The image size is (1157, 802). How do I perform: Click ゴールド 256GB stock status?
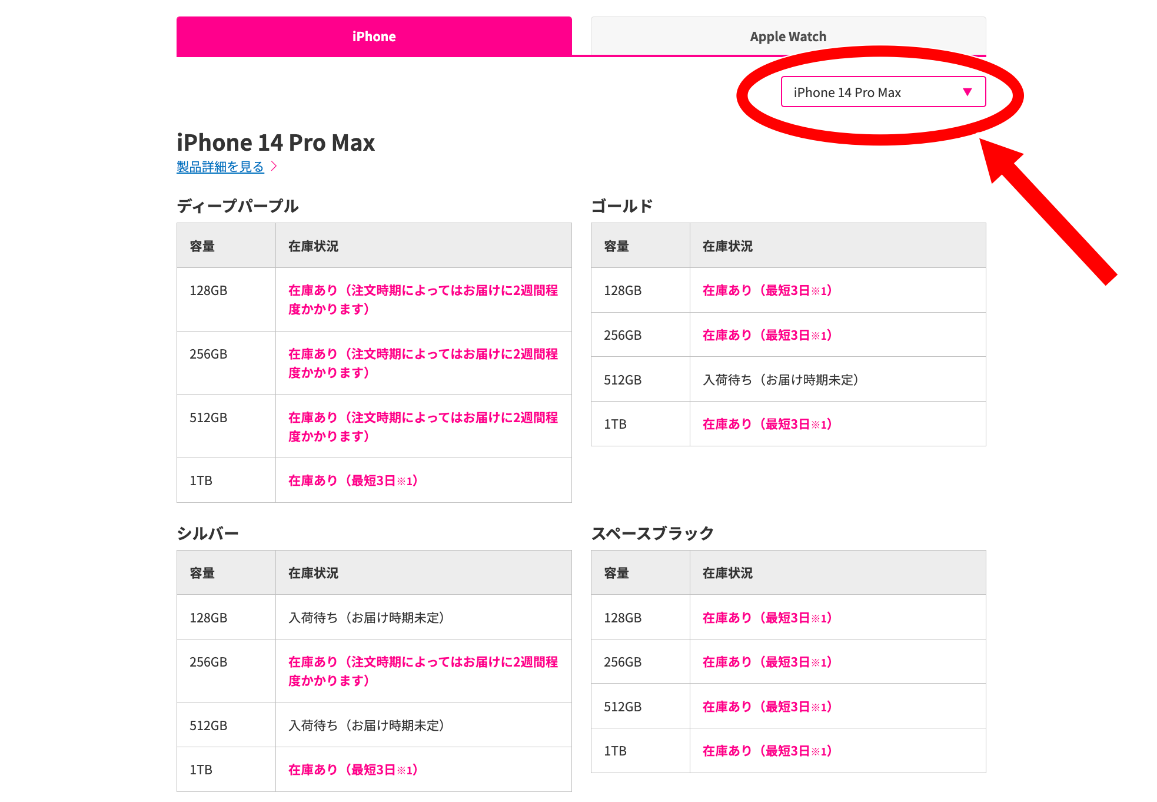tap(767, 335)
